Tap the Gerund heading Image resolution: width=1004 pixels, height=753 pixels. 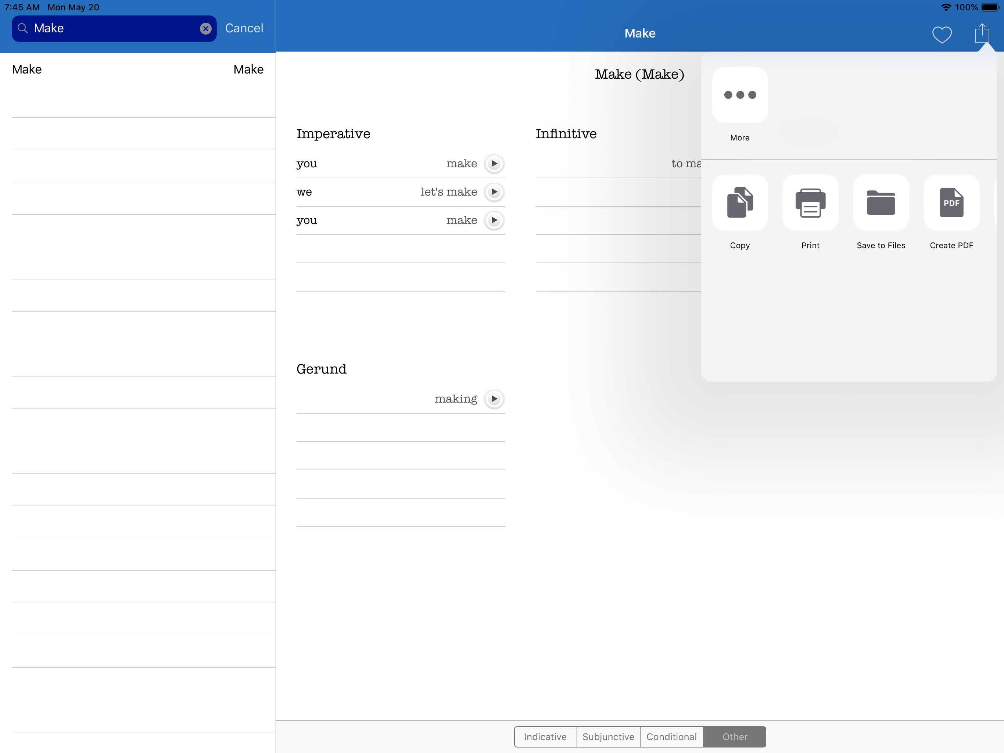coord(321,369)
